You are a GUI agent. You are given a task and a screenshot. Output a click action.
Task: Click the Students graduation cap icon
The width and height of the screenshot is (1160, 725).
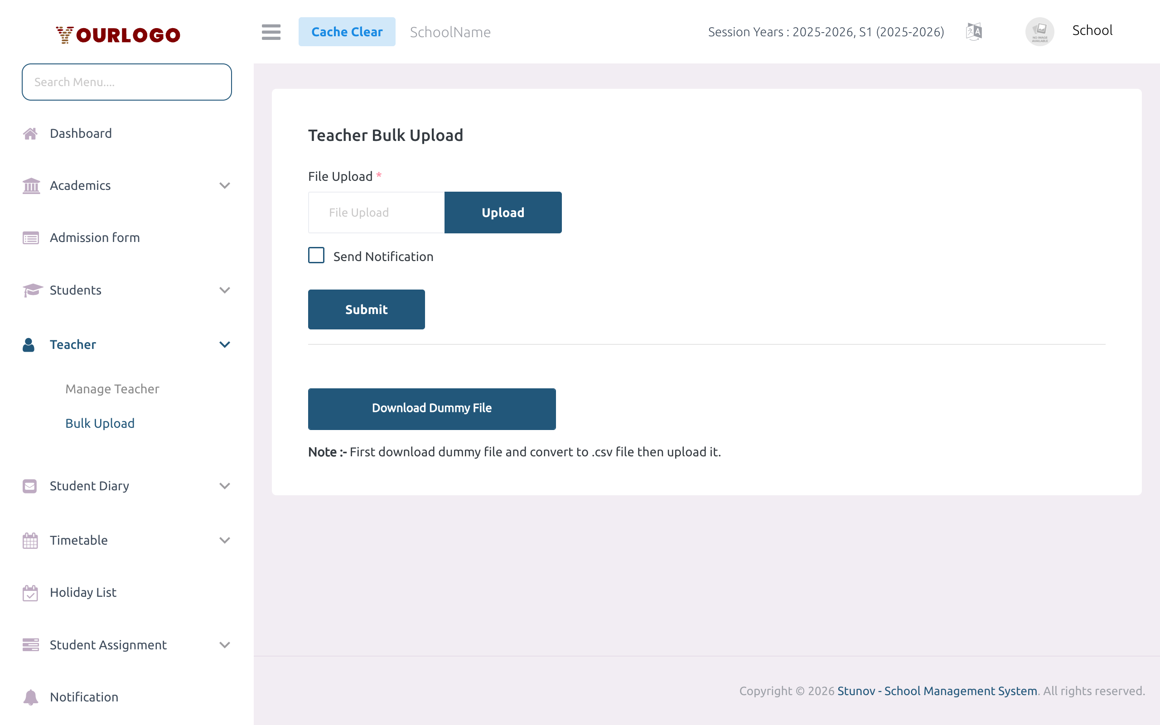(30, 290)
